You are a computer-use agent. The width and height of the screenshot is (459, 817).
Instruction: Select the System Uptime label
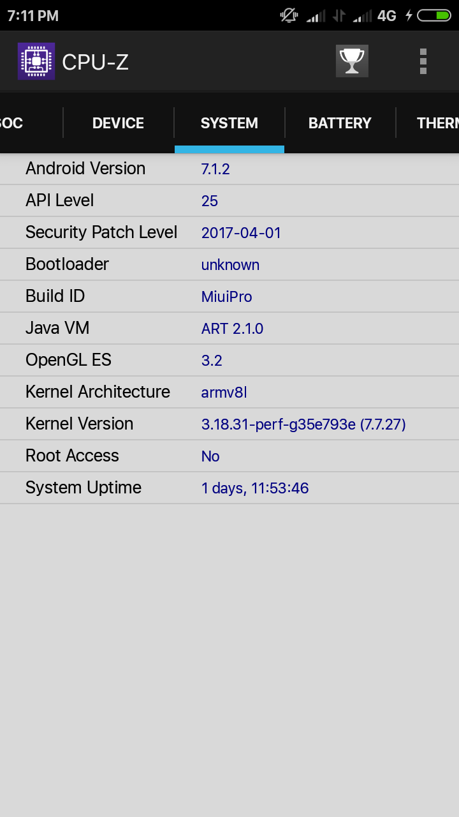(84, 488)
